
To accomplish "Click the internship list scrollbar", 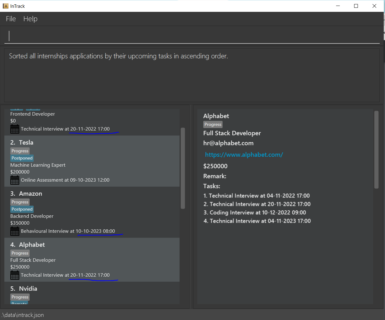I will point(183,168).
